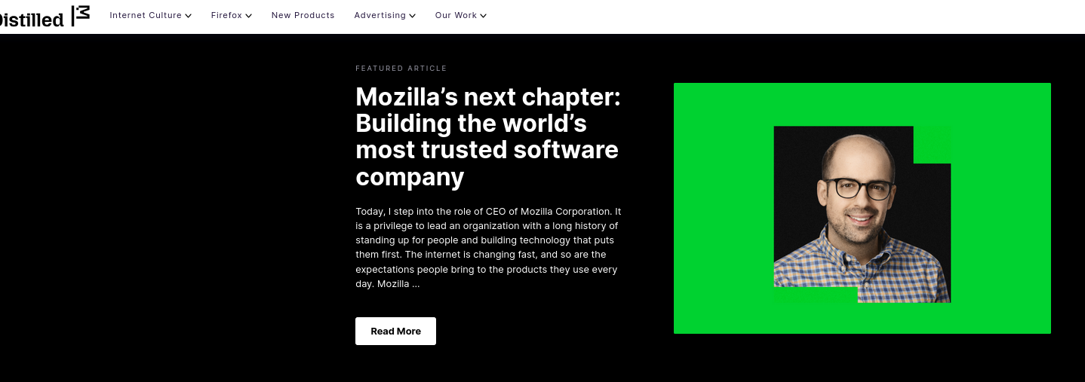Click the chevron arrow next to Firefox
1085x382 pixels.
pyautogui.click(x=249, y=16)
